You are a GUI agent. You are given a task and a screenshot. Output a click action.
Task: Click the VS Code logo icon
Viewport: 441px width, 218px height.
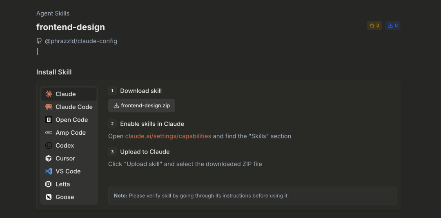tap(49, 171)
